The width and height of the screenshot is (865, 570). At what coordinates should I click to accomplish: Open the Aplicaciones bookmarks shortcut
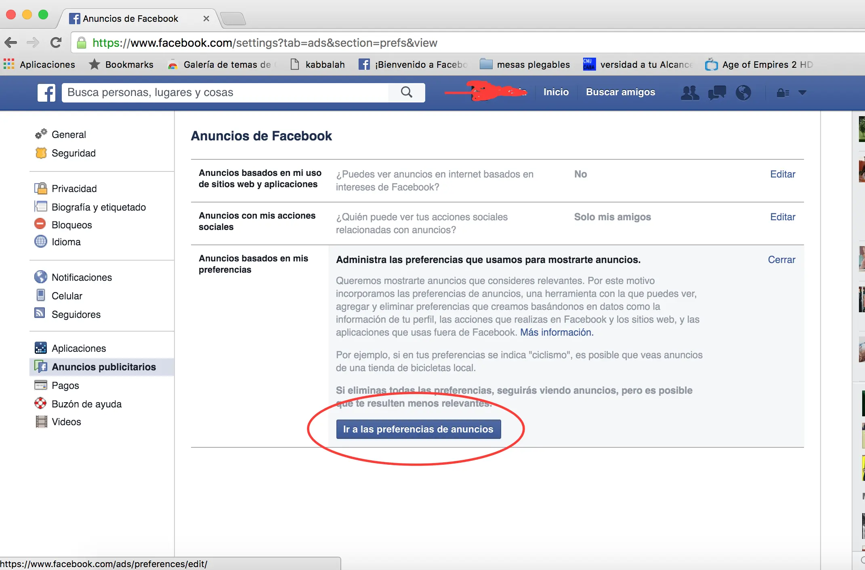click(39, 65)
